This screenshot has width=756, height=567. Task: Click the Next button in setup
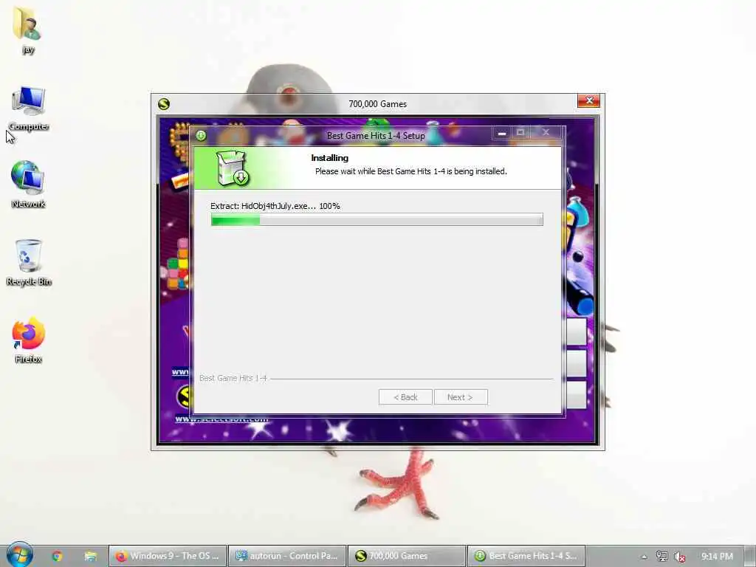click(x=461, y=397)
